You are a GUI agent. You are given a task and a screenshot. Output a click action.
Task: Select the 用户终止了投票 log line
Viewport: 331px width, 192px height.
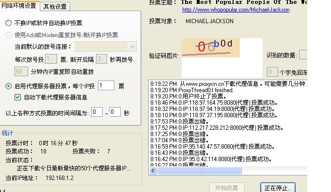[188, 96]
